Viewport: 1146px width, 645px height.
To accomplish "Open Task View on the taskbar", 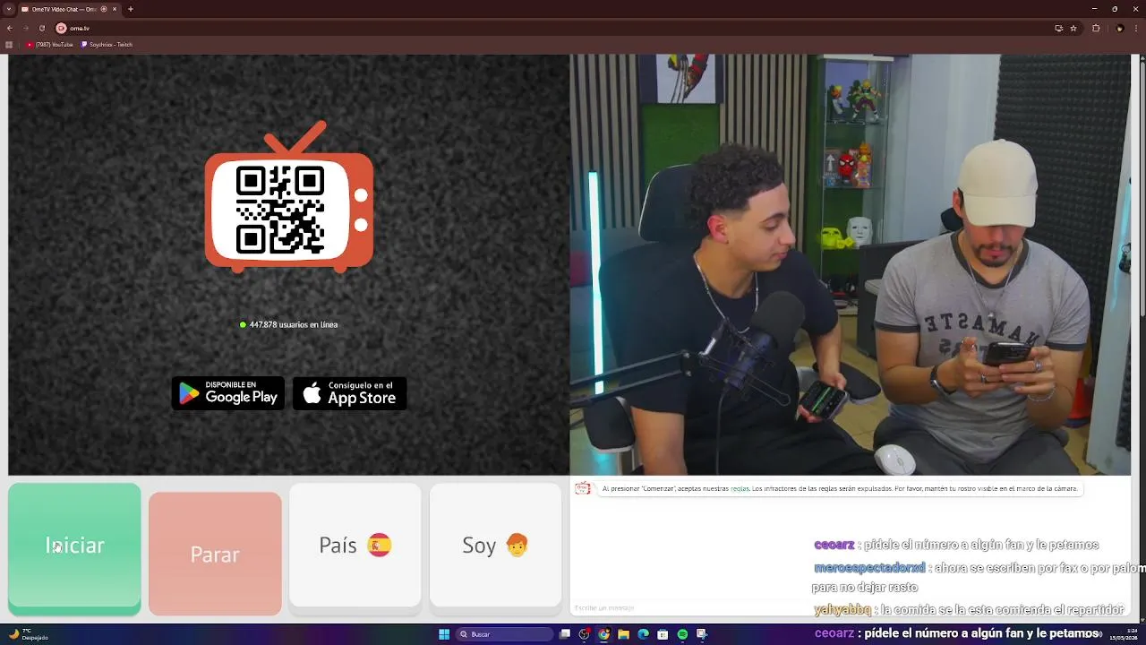I will pyautogui.click(x=565, y=634).
